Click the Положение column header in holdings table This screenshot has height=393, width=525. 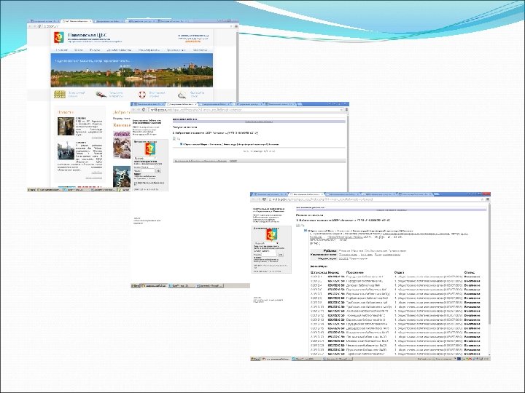354,272
